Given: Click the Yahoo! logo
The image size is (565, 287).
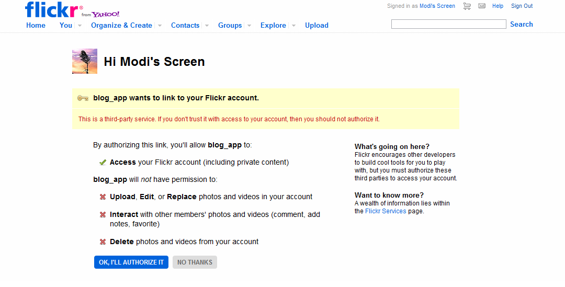Looking at the screenshot, I should coord(106,15).
